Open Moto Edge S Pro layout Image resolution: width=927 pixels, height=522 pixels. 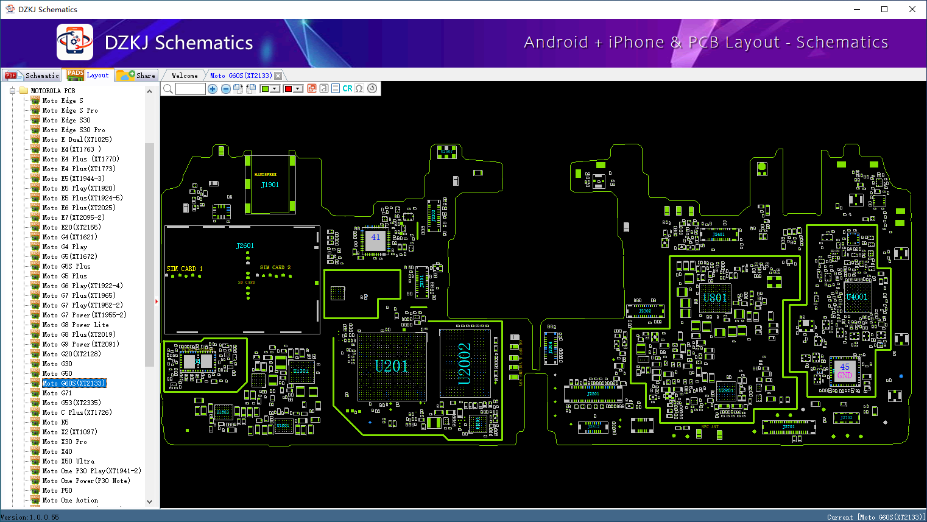pyautogui.click(x=70, y=110)
